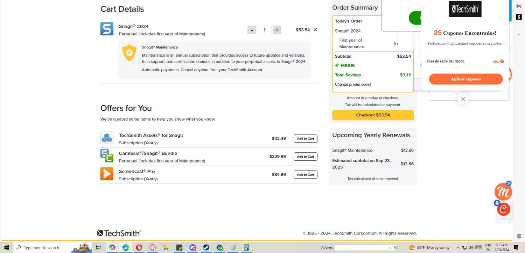This screenshot has width=525, height=253.
Task: Add TechSmith Assets for Snagit to cart
Action: 306,139
